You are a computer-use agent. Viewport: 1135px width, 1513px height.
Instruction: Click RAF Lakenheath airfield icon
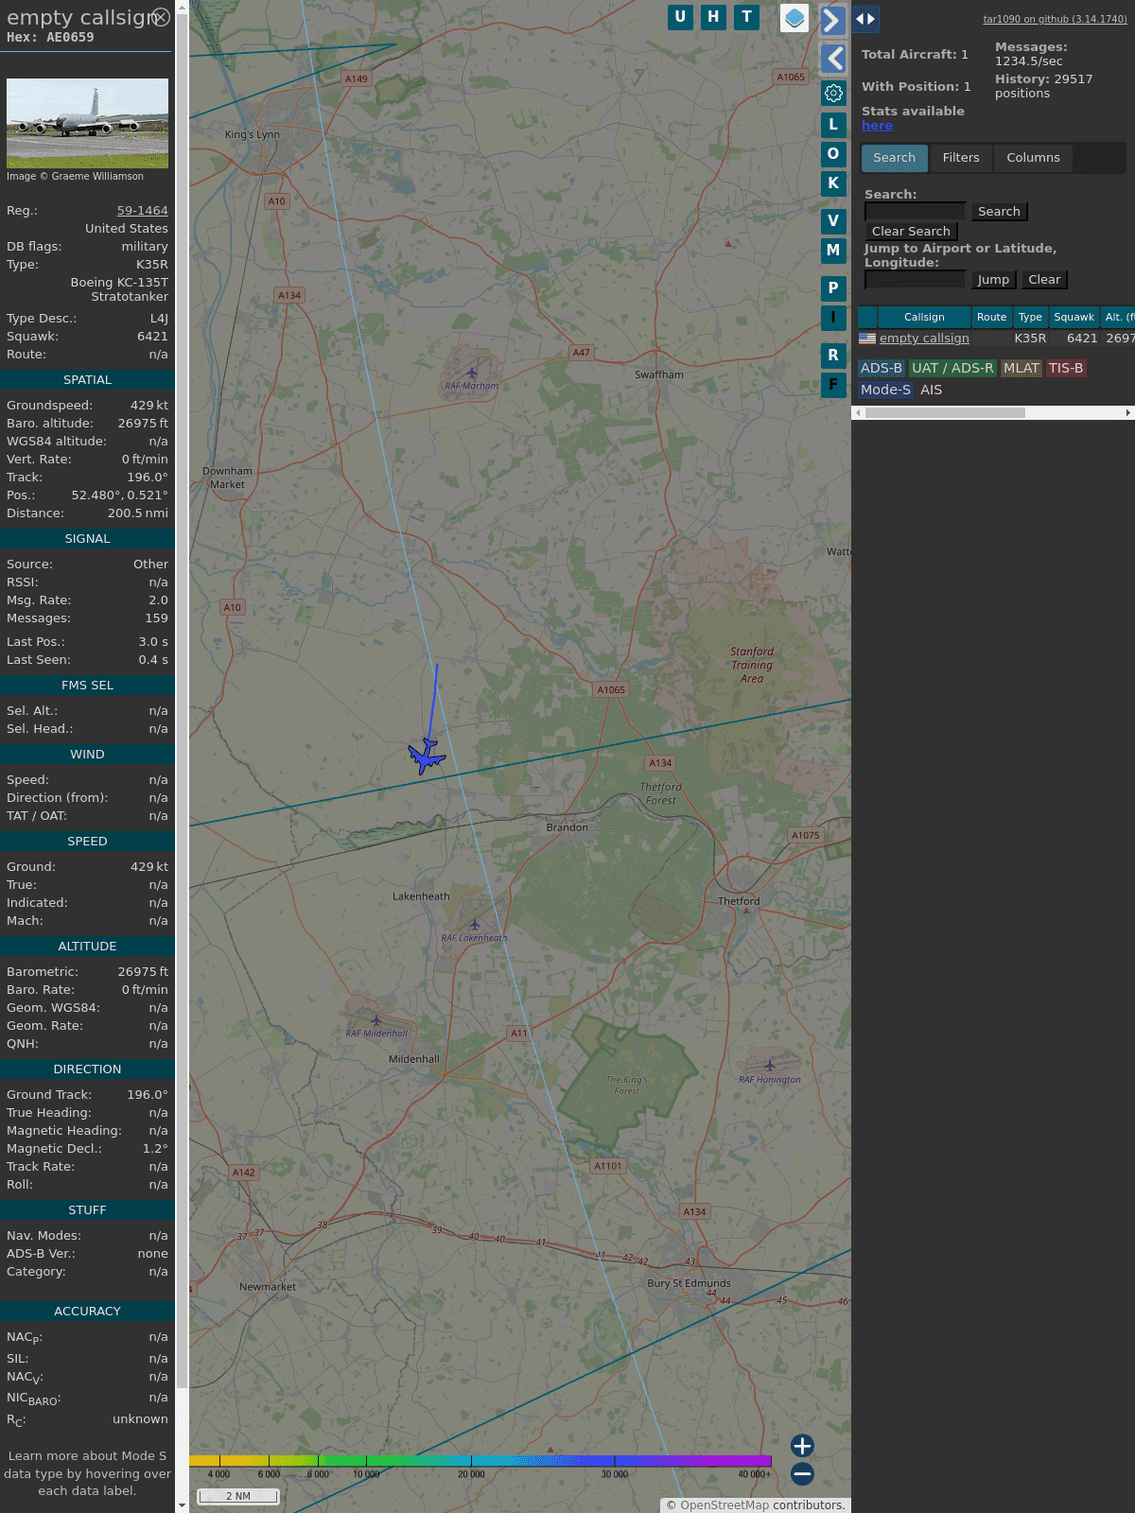pos(475,925)
